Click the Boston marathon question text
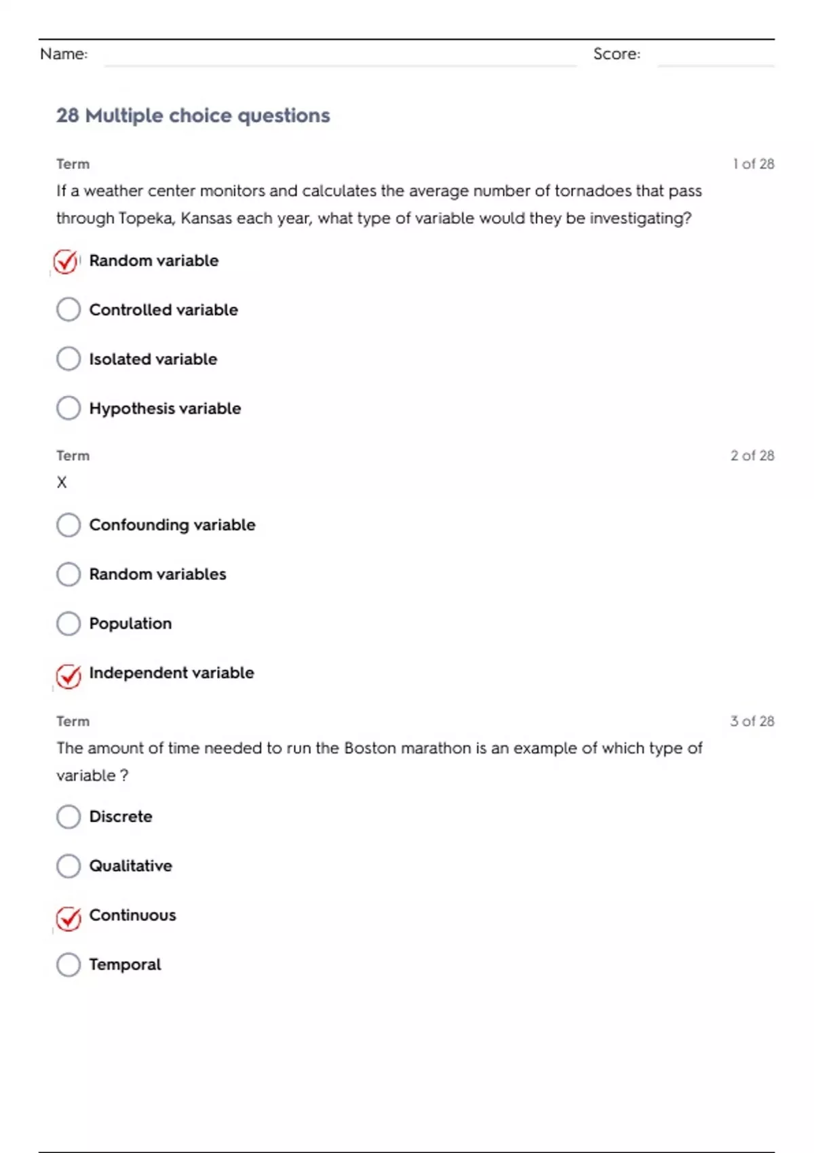This screenshot has height=1153, width=814. coord(379,761)
